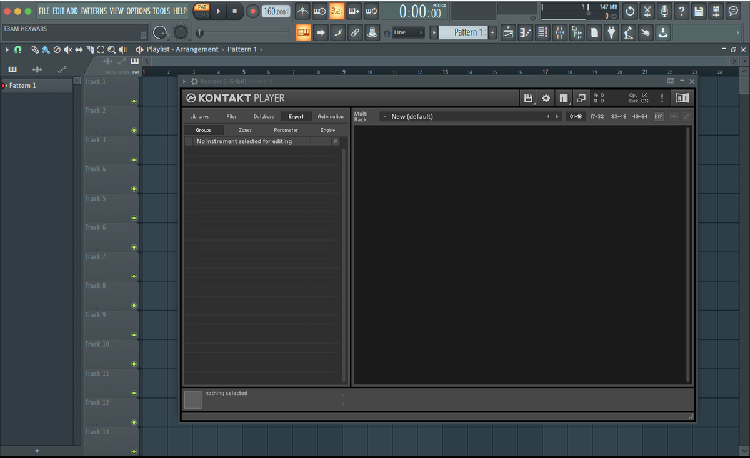Screen dimensions: 750x458
Task: Open the Pattern 1 selector dropdown
Action: click(463, 32)
